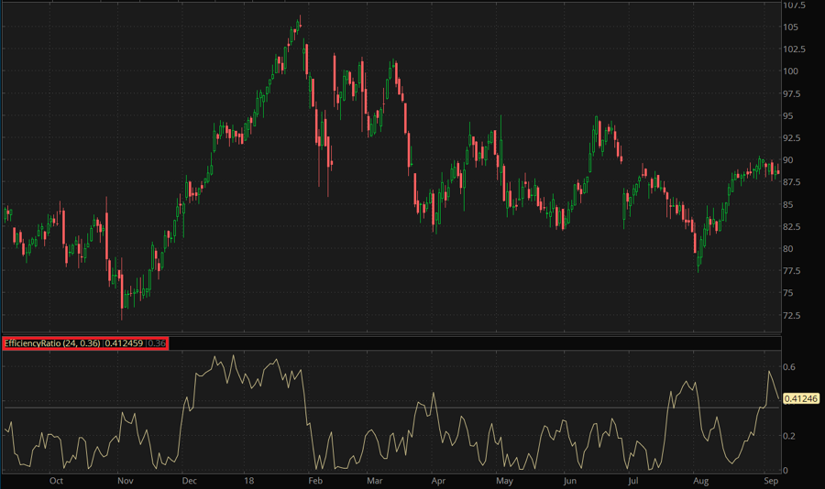This screenshot has height=489, width=825.
Task: Click the 0.2 label on indicator axis
Action: (789, 437)
